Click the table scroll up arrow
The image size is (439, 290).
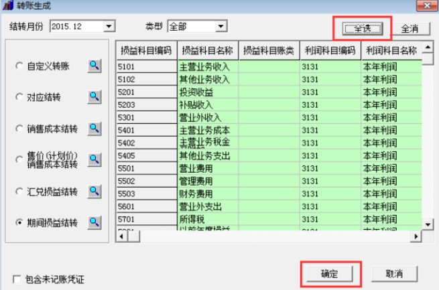(428, 47)
